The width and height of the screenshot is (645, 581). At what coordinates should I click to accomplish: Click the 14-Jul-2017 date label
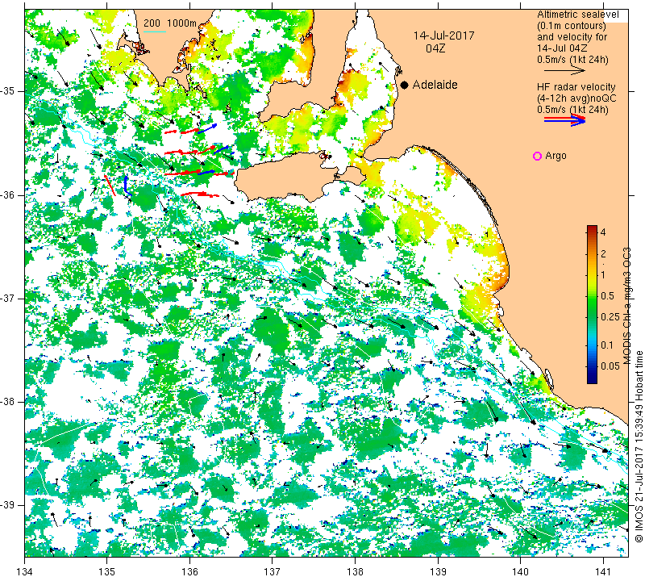coord(444,36)
